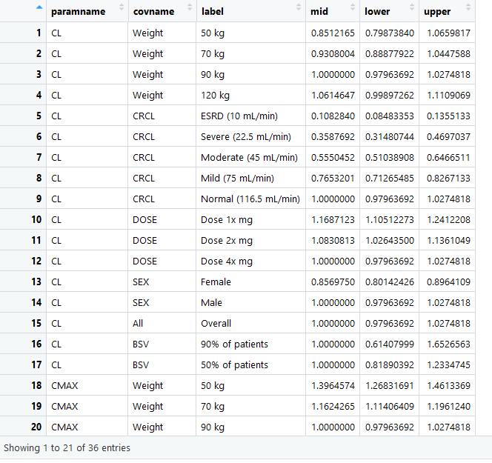Select the 'Female' label cell

click(216, 282)
